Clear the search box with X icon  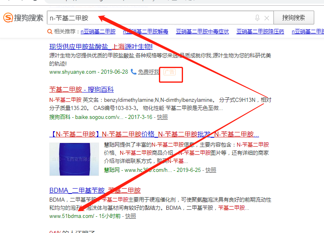tap(267, 18)
